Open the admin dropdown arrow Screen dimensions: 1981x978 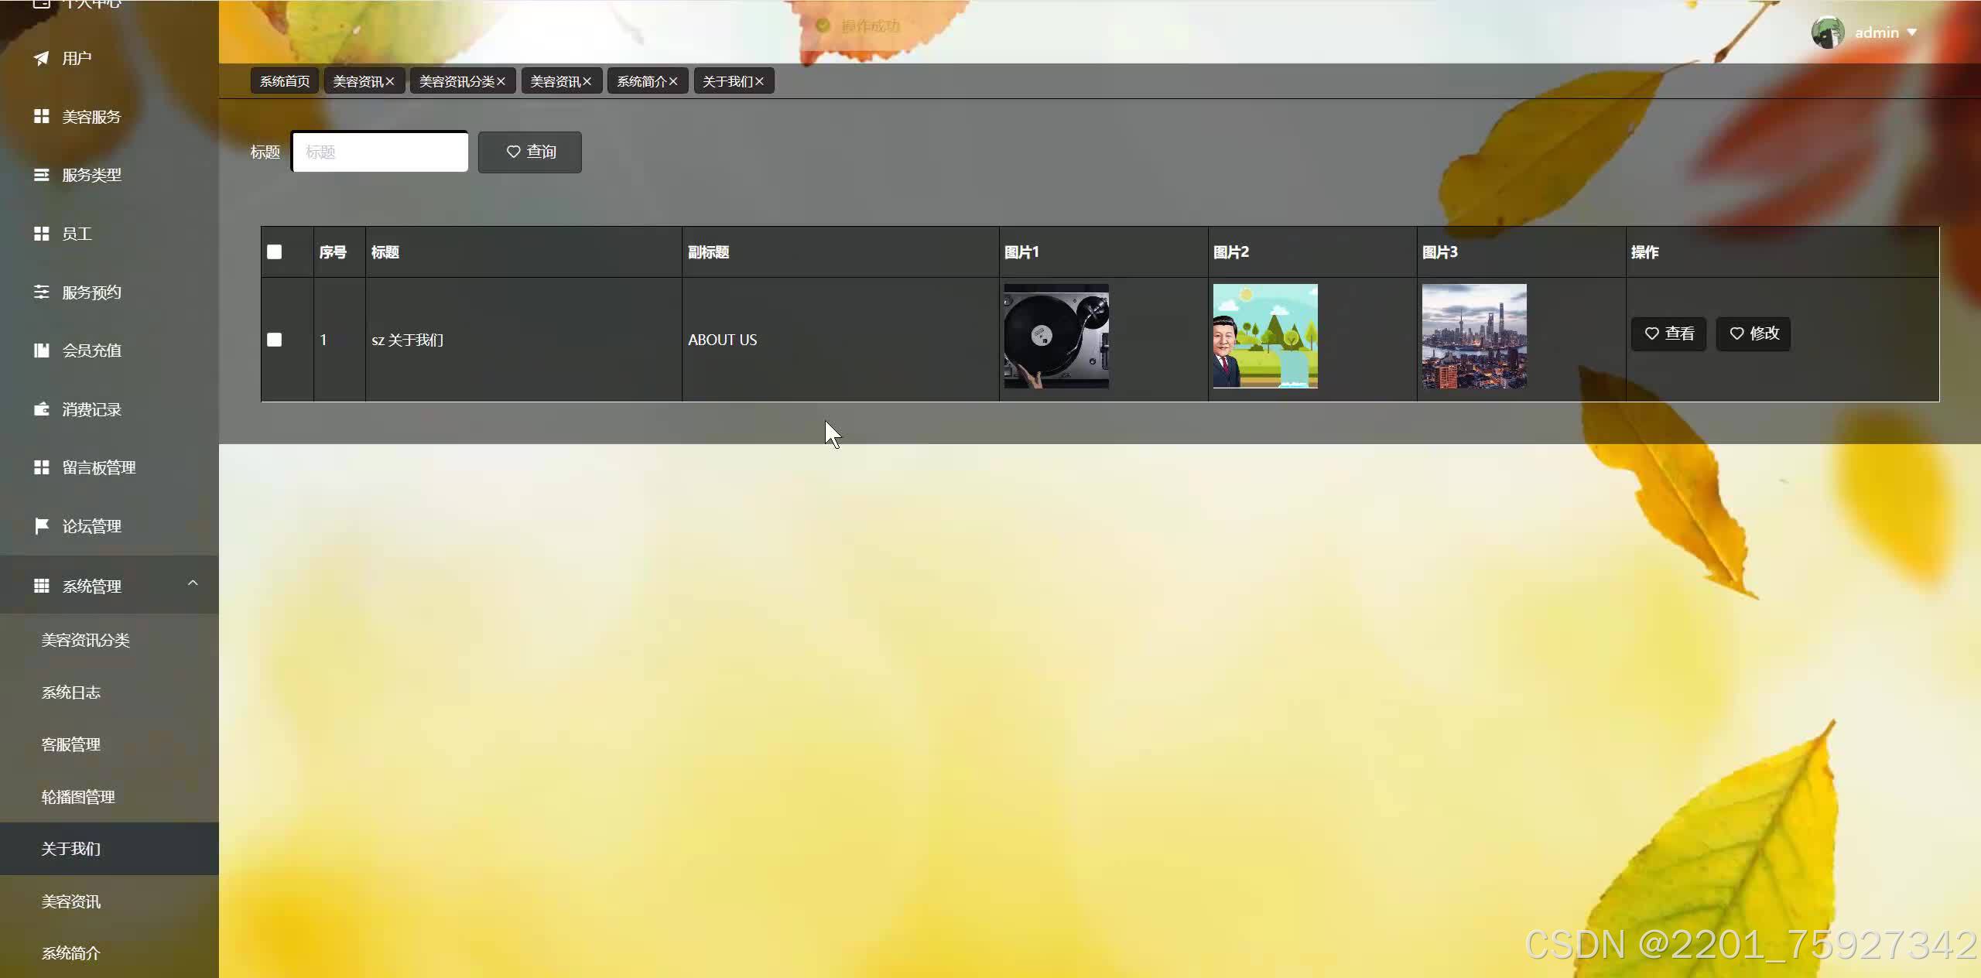coord(1912,32)
